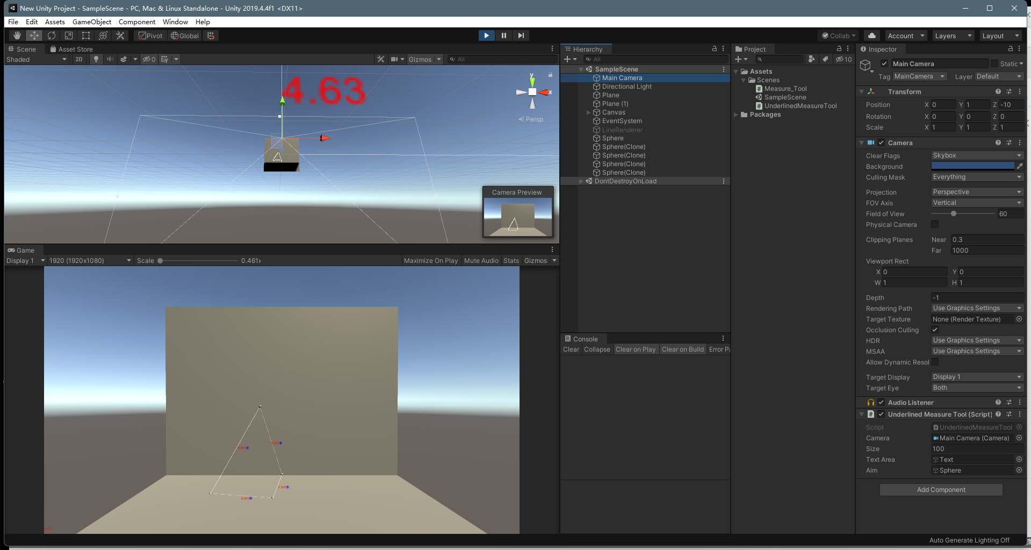Toggle scene lighting in Scene view toolbar
1031x550 pixels.
[96, 59]
